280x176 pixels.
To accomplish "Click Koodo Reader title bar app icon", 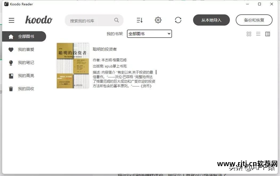I will coord(6,4).
